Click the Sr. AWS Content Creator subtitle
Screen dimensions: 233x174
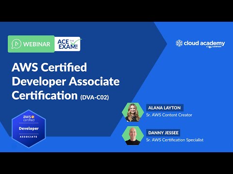(x=169, y=115)
